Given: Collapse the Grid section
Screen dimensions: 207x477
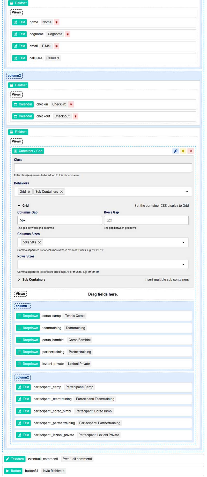Looking at the screenshot, I should 19,206.
